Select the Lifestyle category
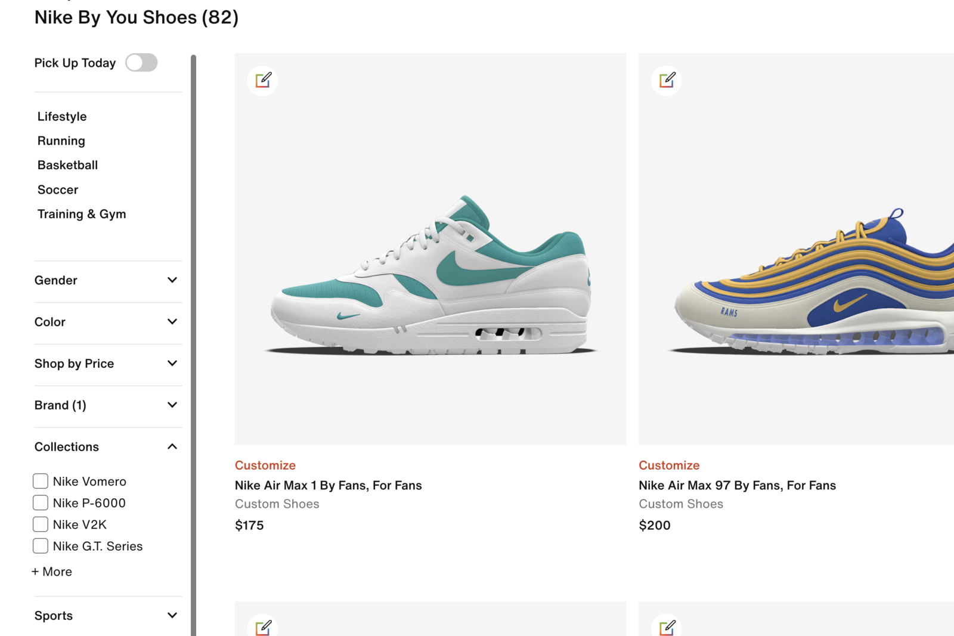The height and width of the screenshot is (636, 954). [x=62, y=116]
